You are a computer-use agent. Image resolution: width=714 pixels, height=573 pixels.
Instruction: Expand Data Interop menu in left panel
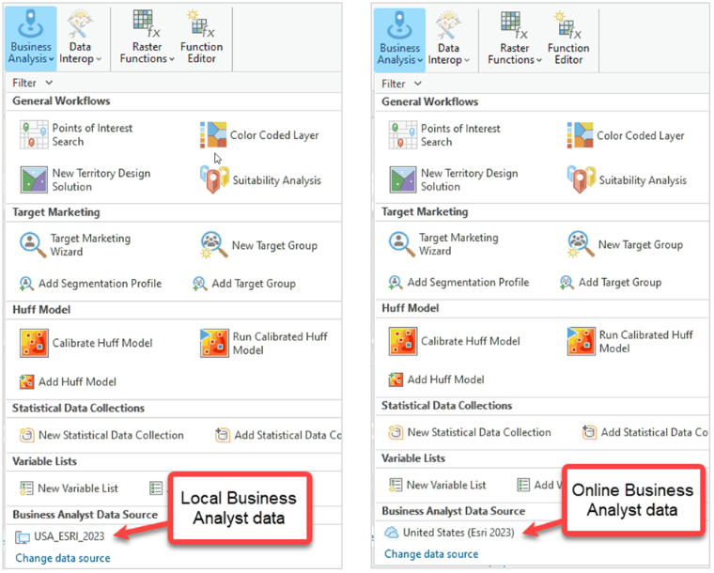pos(80,39)
